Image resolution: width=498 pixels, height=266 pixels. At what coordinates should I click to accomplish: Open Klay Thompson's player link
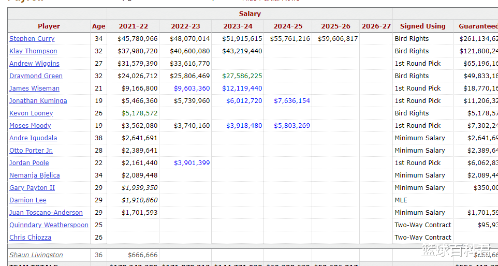pyautogui.click(x=33, y=51)
